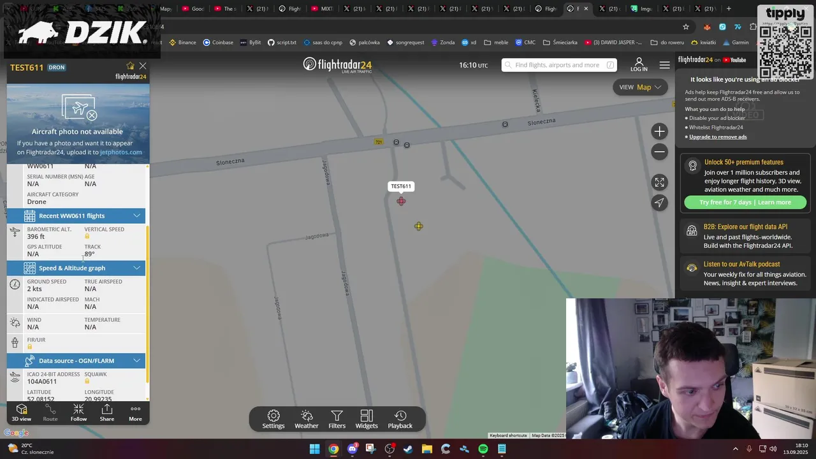Share the TEST611 flight

point(107,412)
